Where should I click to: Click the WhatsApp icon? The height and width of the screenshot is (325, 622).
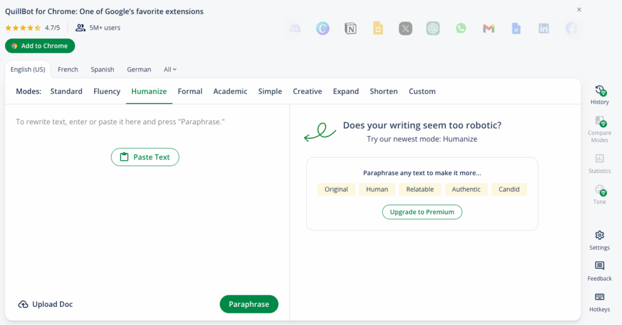pos(461,28)
